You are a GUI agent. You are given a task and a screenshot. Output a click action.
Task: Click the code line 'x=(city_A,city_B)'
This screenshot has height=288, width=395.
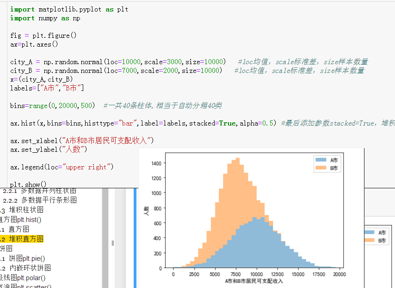click(42, 79)
